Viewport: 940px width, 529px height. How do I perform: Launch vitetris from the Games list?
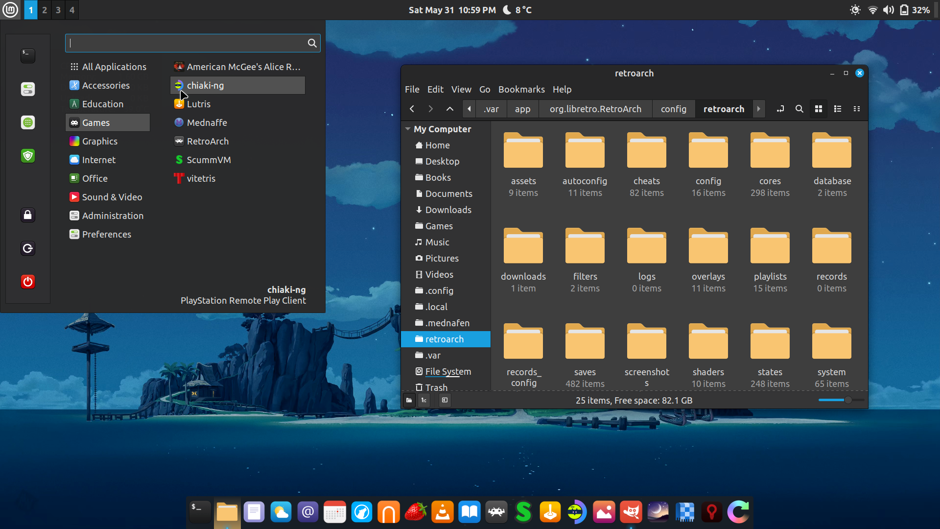[x=237, y=178]
